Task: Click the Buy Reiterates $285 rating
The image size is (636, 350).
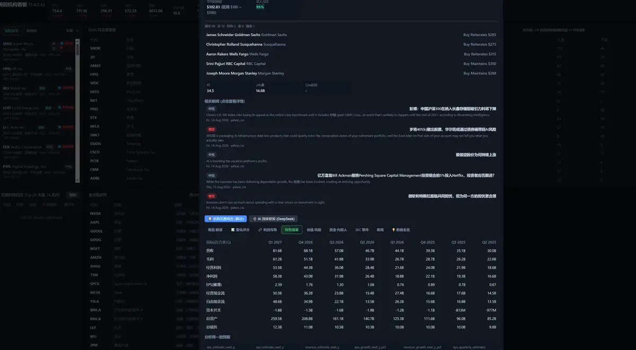Action: [480, 34]
